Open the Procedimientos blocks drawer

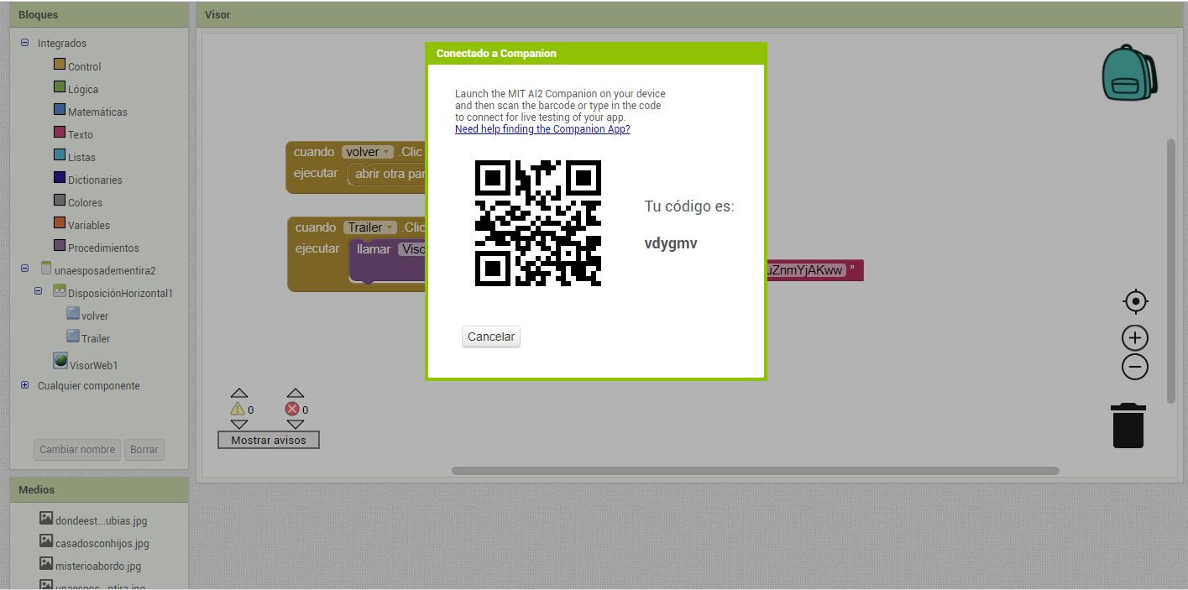point(103,248)
